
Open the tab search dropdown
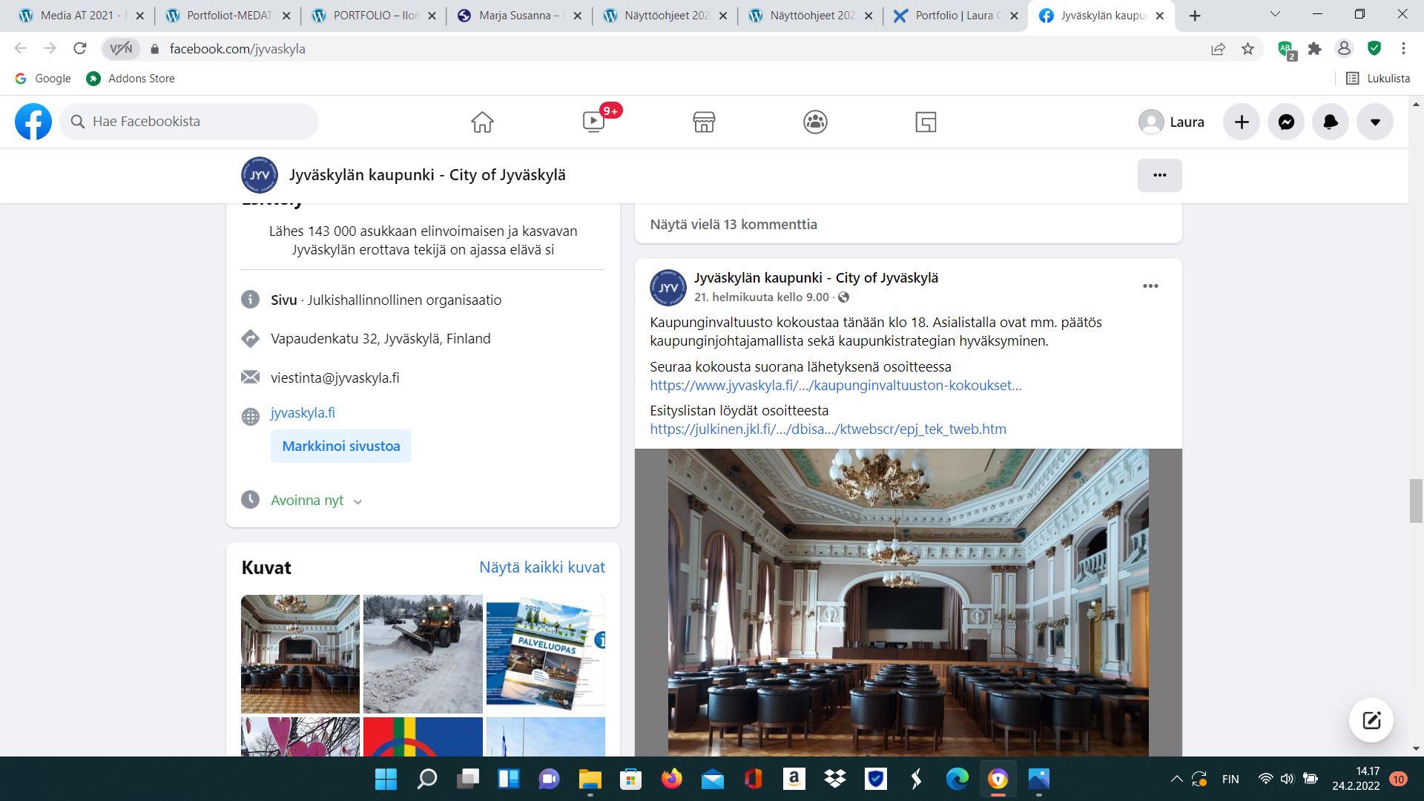click(1276, 15)
